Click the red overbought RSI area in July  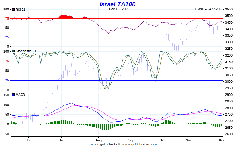(x=66, y=17)
